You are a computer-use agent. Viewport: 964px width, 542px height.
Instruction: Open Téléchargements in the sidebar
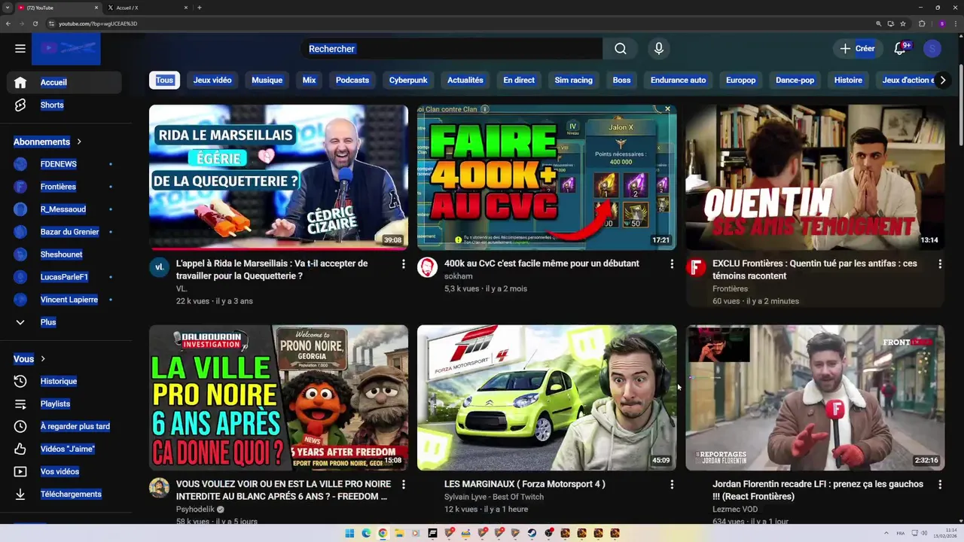click(x=64, y=495)
